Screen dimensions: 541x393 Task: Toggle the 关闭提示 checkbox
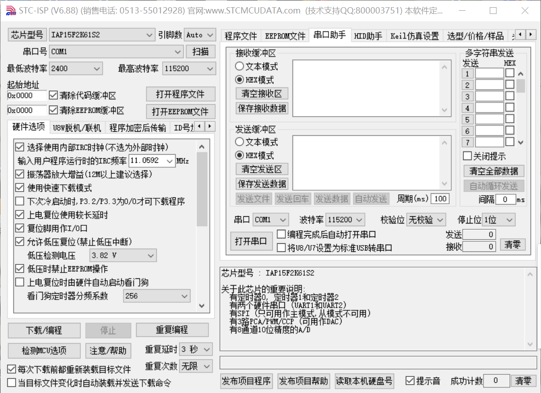[468, 156]
